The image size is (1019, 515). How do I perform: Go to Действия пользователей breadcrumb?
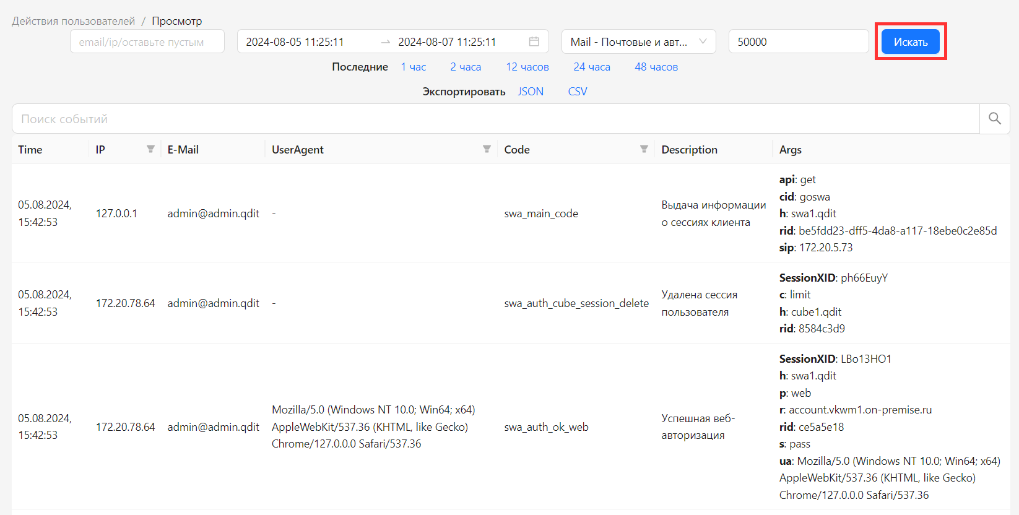tap(73, 21)
